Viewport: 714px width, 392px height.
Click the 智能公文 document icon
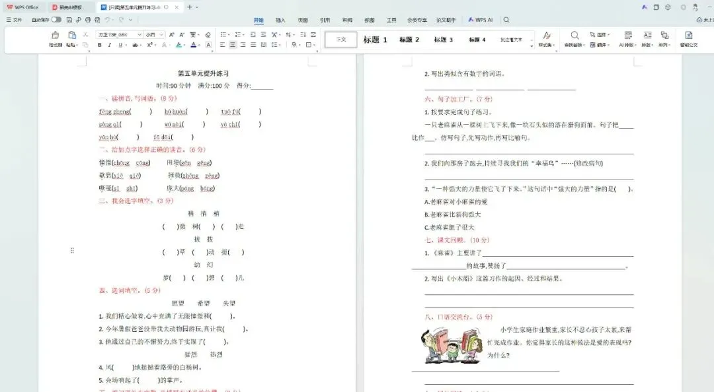click(688, 36)
